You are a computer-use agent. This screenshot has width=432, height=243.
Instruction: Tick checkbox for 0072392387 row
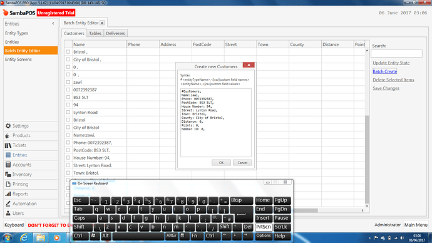(x=68, y=90)
